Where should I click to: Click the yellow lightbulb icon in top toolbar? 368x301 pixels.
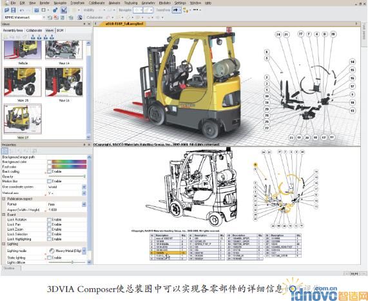click(x=186, y=10)
